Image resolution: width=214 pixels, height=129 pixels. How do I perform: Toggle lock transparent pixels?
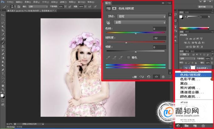pyautogui.click(x=186, y=63)
